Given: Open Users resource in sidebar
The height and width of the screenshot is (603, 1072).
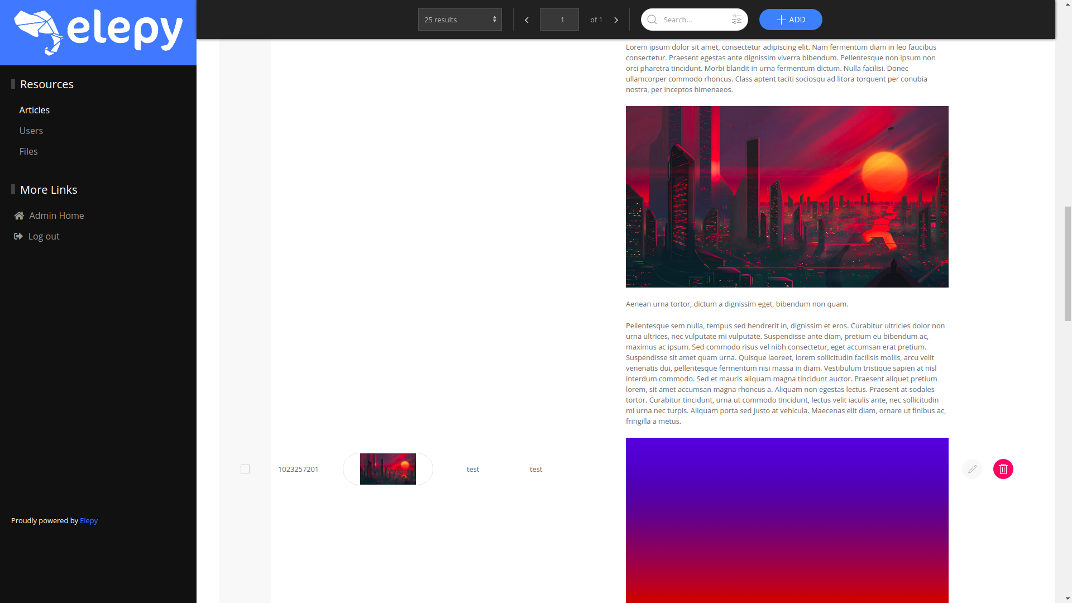Looking at the screenshot, I should (x=31, y=131).
